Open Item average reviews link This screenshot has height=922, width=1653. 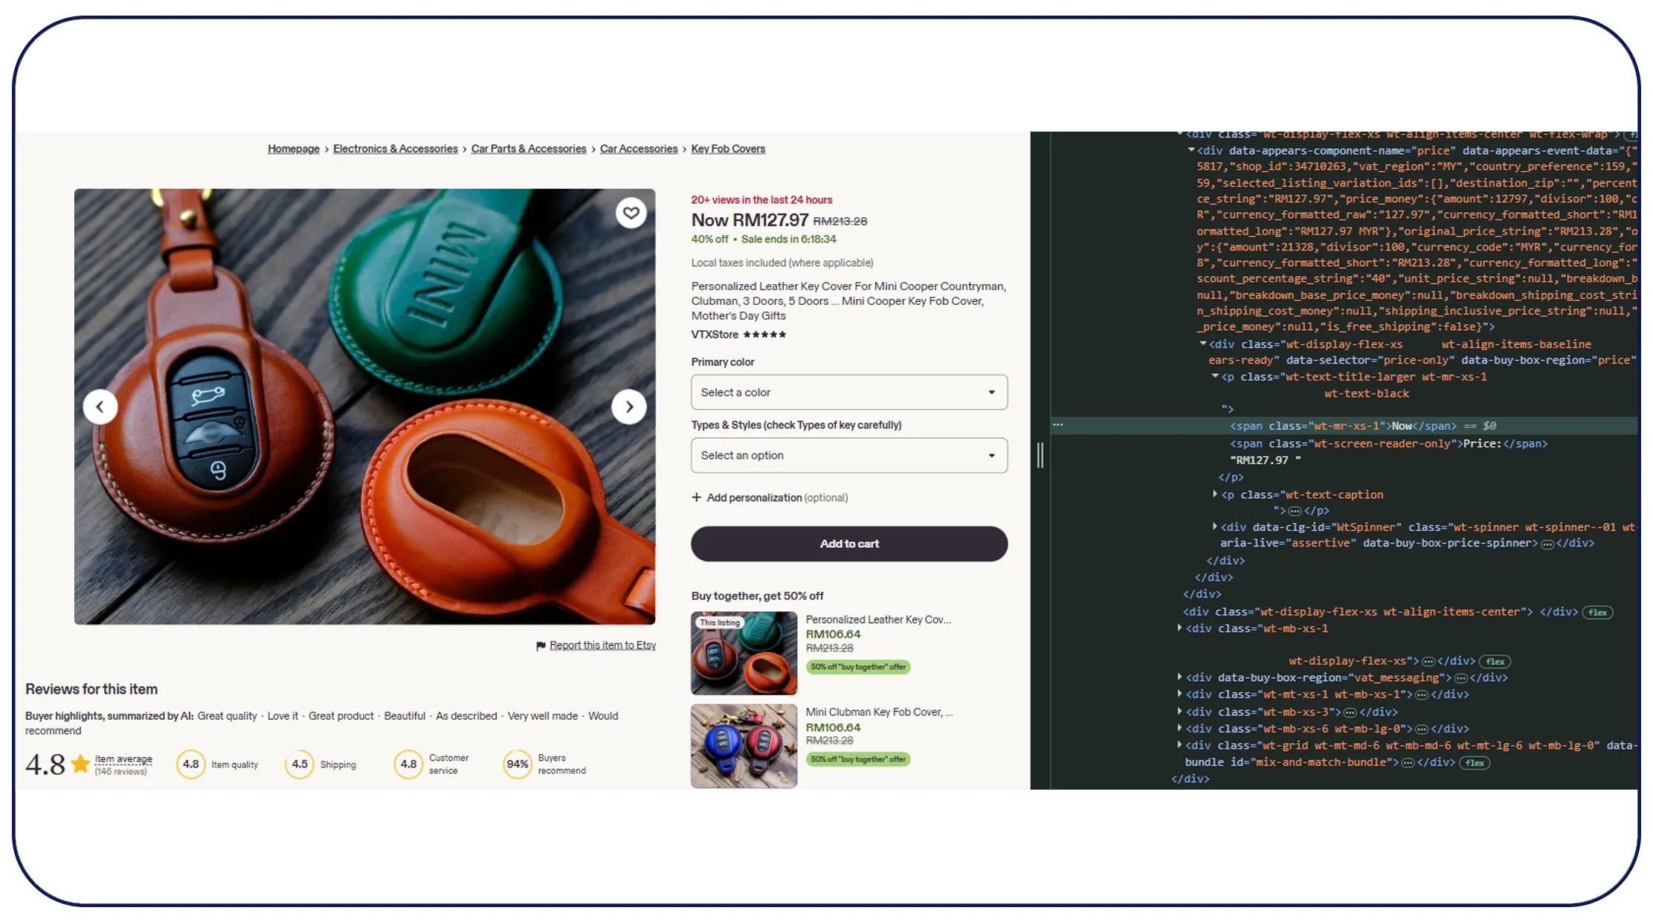[123, 759]
